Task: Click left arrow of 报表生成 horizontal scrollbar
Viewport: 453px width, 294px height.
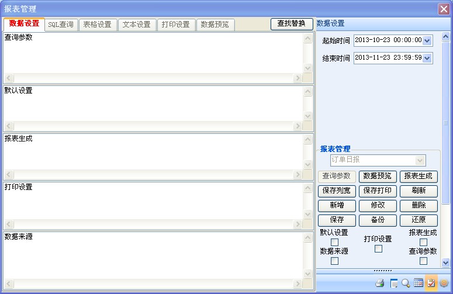Action: point(9,174)
